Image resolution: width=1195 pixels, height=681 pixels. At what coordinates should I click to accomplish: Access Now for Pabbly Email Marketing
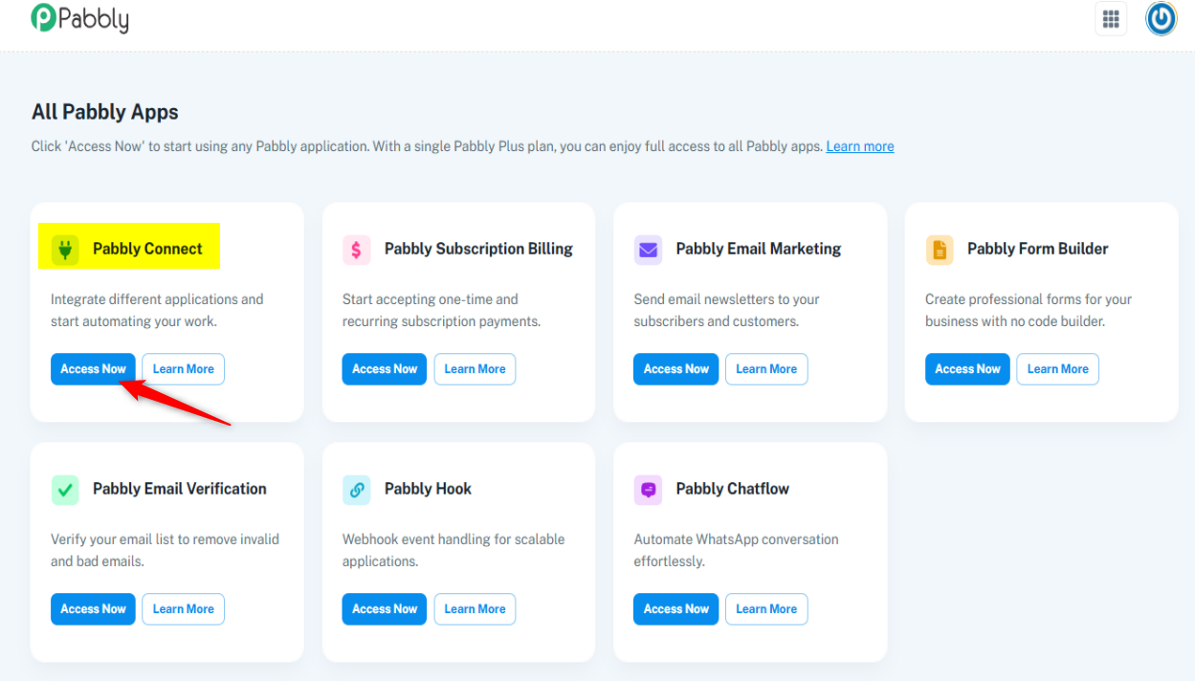[x=675, y=369]
